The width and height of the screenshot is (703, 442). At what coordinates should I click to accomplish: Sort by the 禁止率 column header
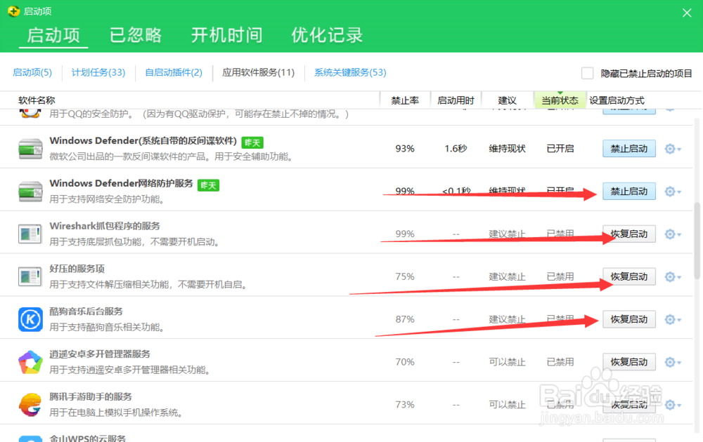pyautogui.click(x=405, y=100)
